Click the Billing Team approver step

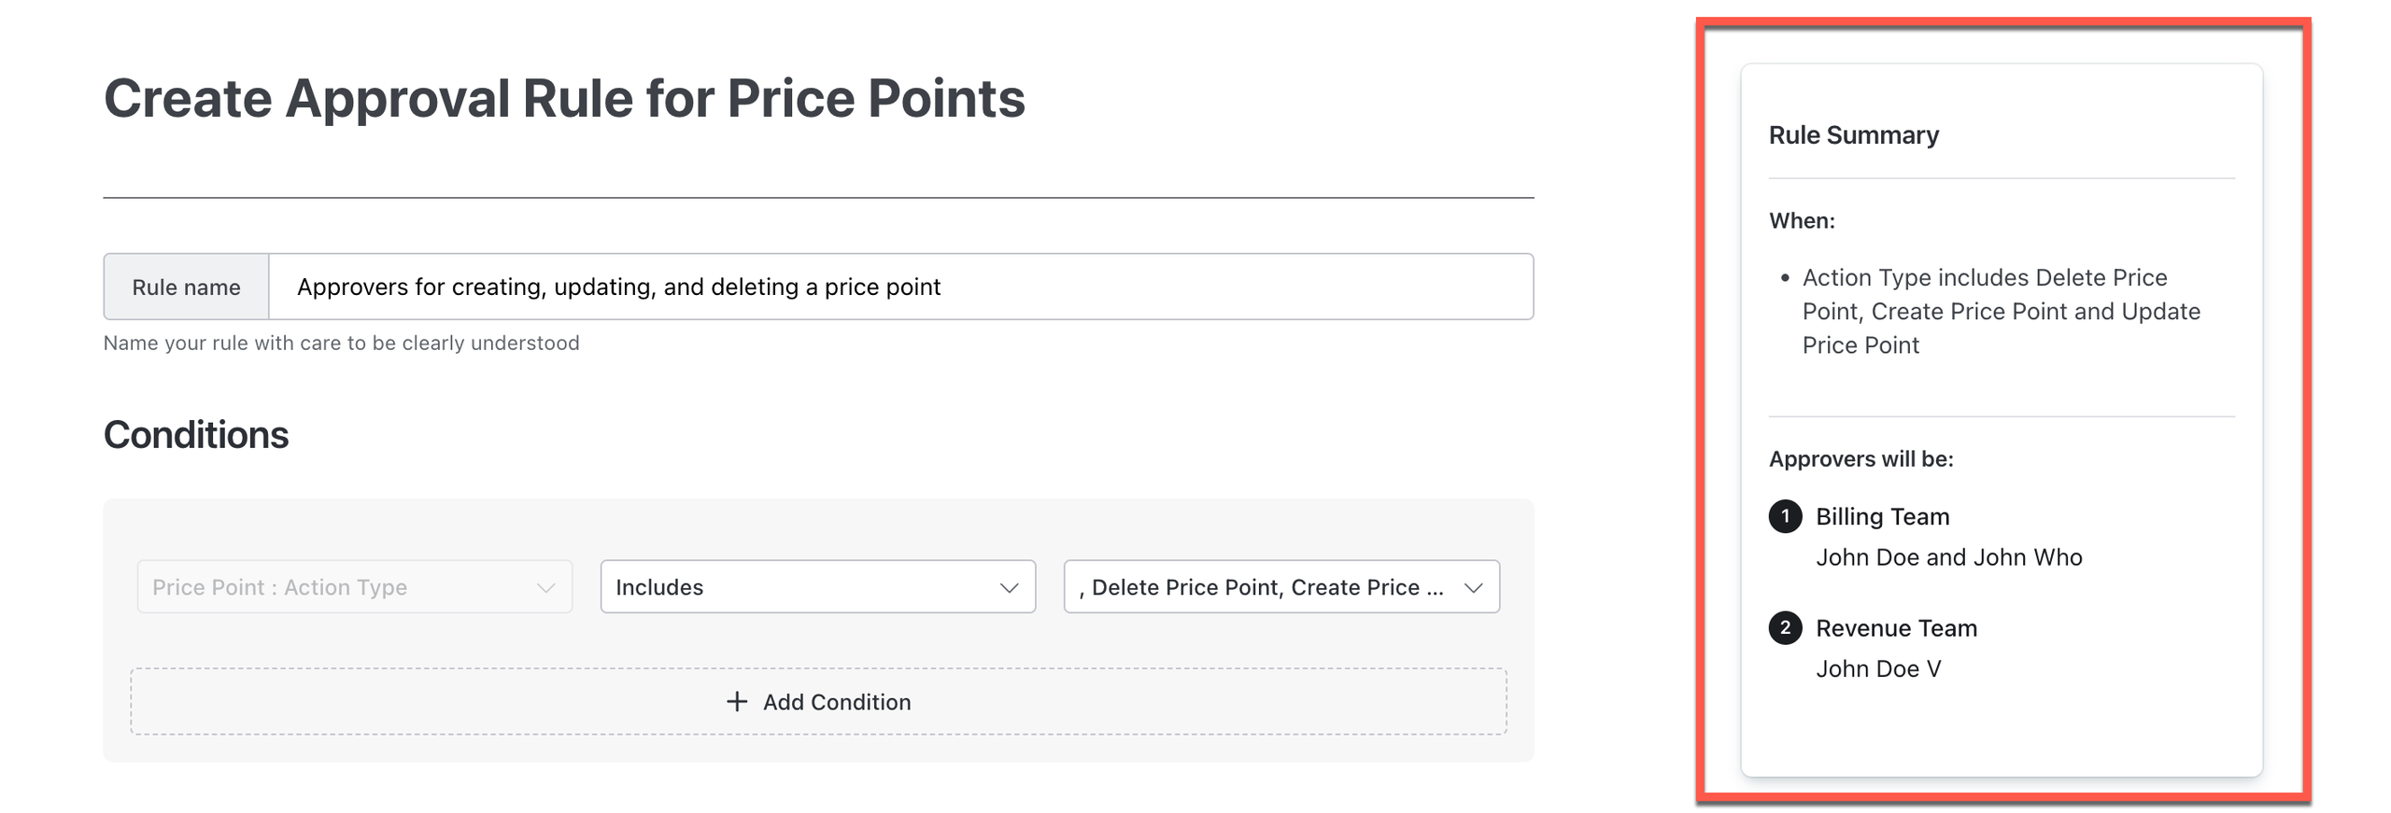tap(1882, 516)
